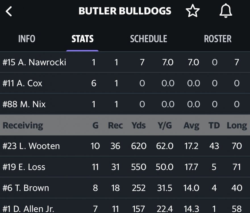Click the Butler Bulldogs page title

125,11
